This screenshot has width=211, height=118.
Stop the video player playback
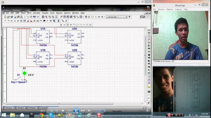[63, 111]
